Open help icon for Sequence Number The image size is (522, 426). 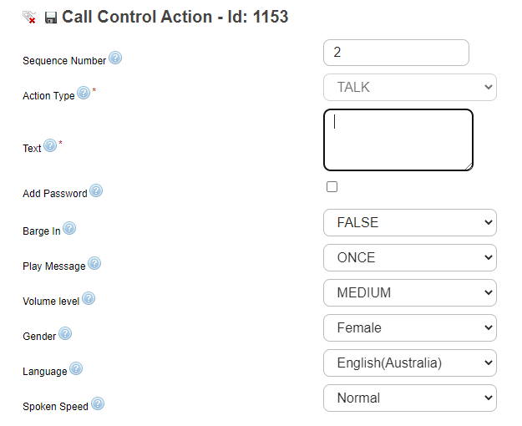pyautogui.click(x=115, y=58)
